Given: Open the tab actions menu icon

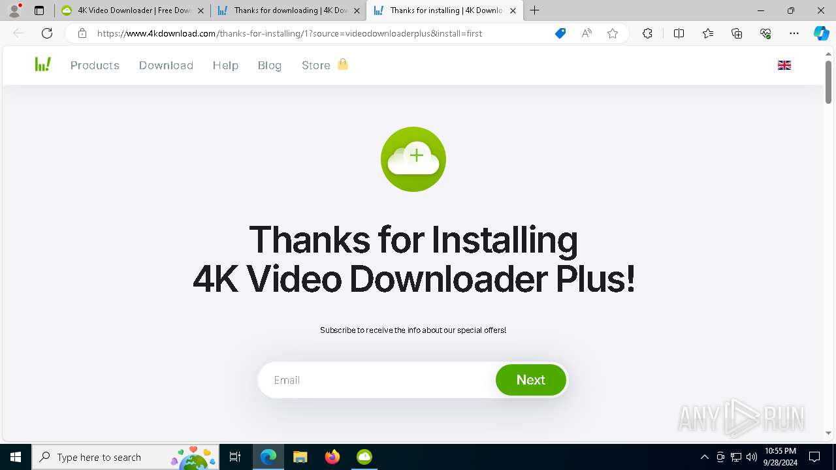Looking at the screenshot, I should pyautogui.click(x=39, y=10).
